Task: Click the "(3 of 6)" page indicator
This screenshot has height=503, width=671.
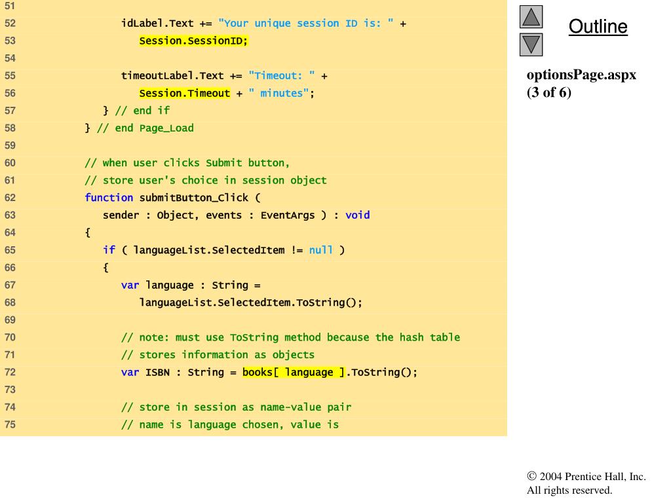Action: [549, 92]
